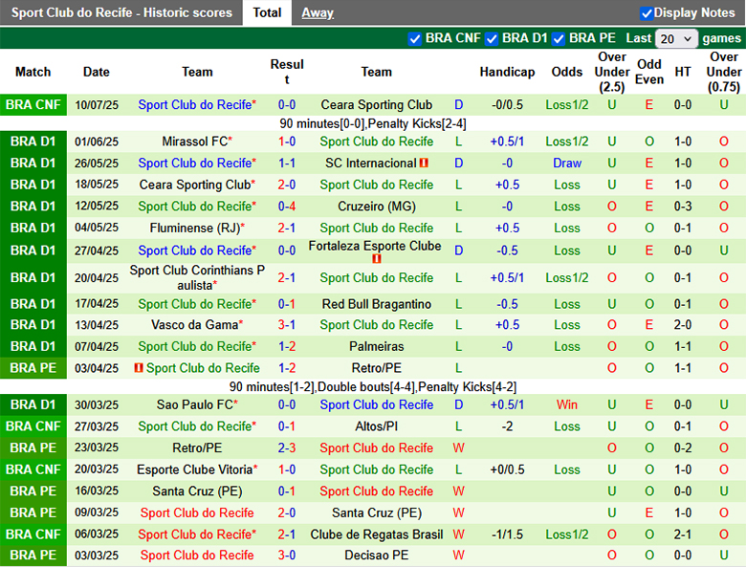Click Sport Club do Recife Historic scores title
The image size is (746, 567).
click(121, 12)
